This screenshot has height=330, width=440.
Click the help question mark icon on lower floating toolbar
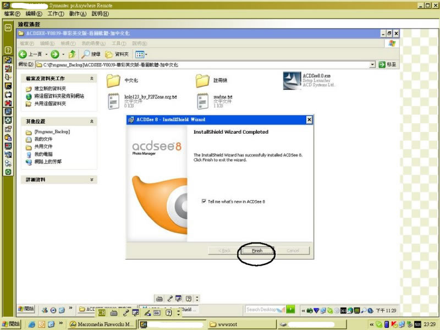168,313
